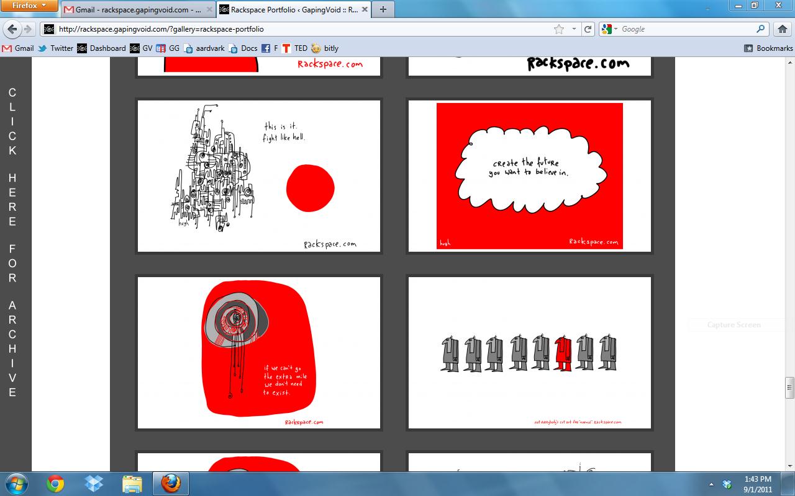Click the Firefox back arrow button
The height and width of the screenshot is (496, 795).
[12, 29]
